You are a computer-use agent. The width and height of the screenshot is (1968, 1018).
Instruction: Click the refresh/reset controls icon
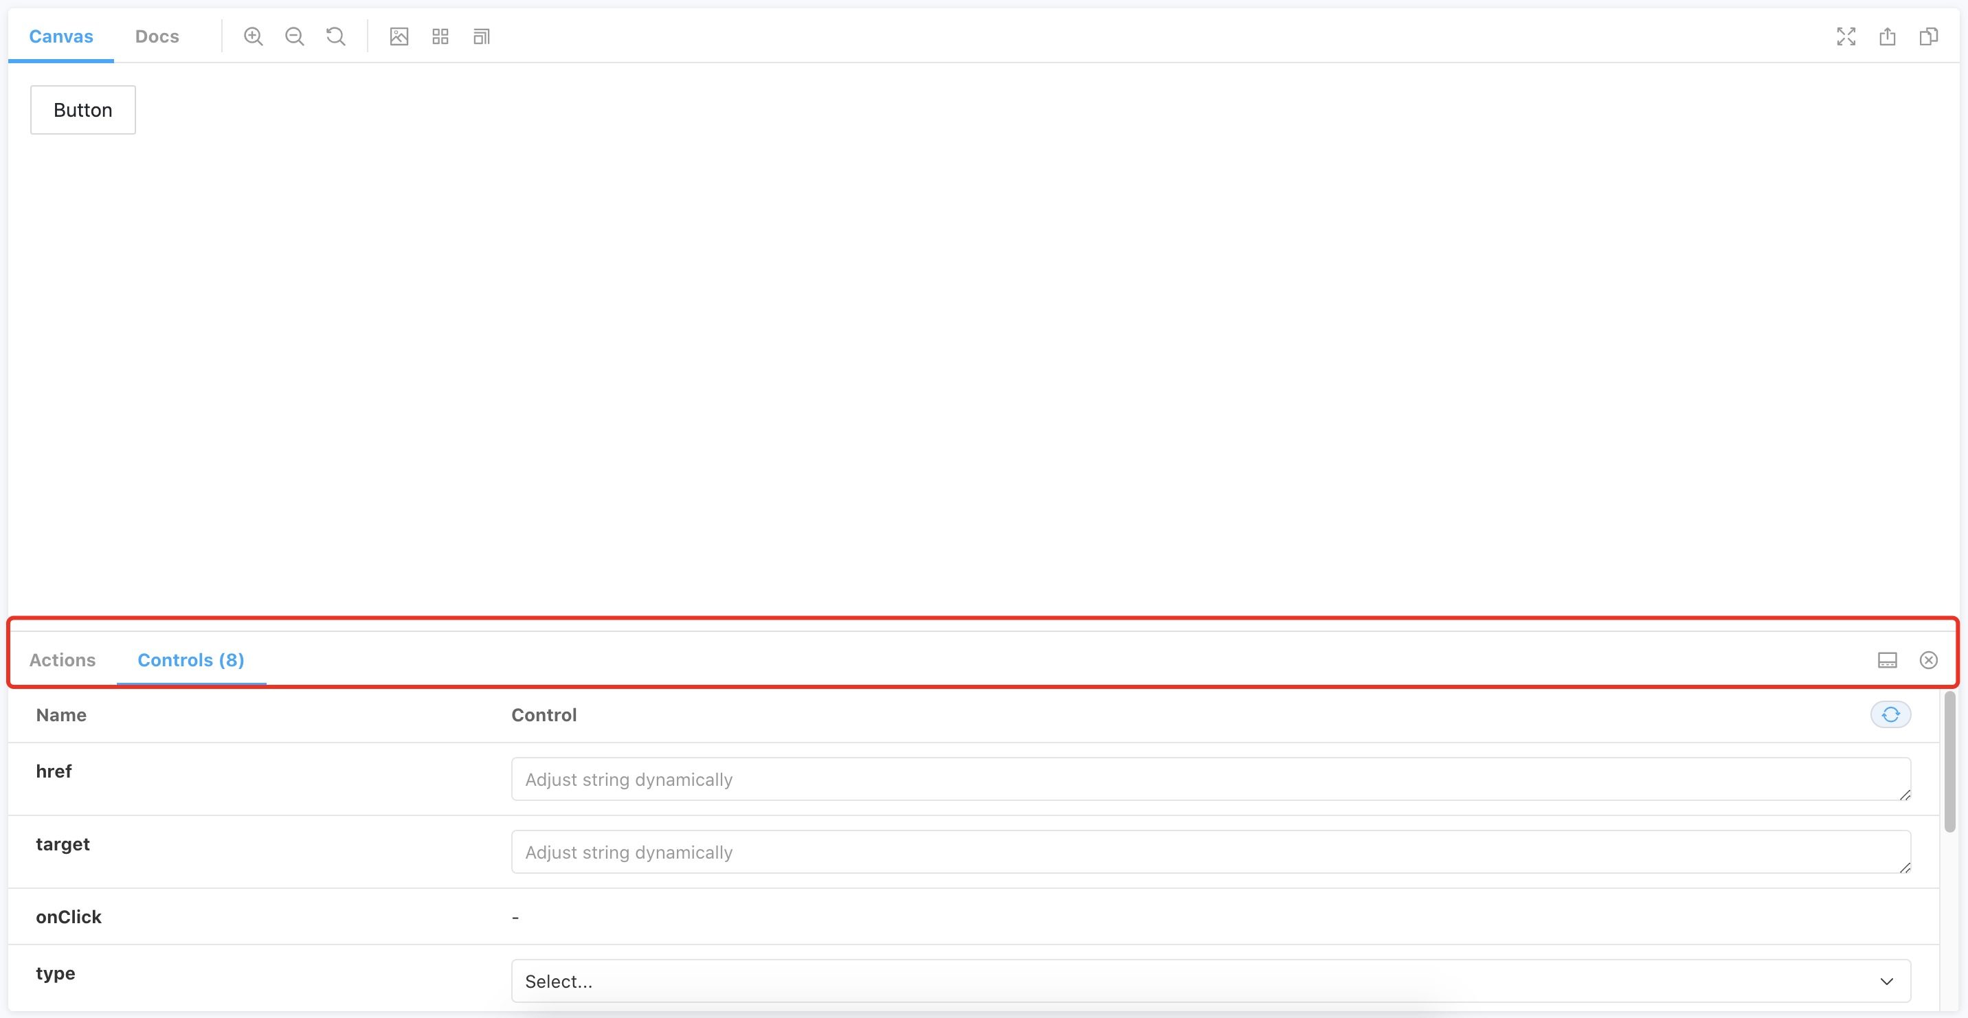(x=1892, y=714)
